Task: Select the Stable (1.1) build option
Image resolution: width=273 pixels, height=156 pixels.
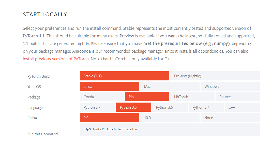Action: point(125,76)
